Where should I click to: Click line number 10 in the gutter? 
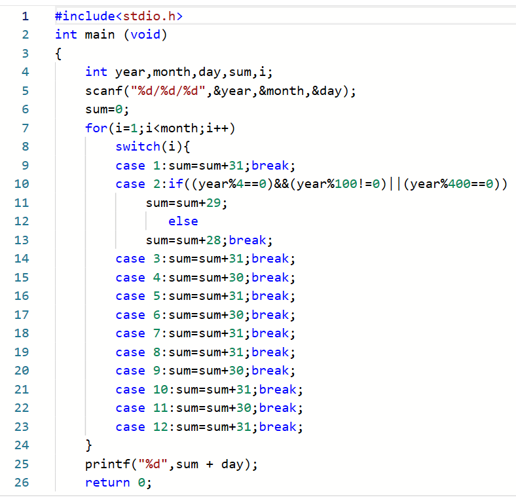point(22,184)
